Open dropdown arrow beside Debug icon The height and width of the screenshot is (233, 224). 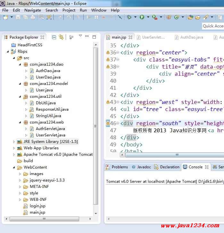pyautogui.click(x=135, y=17)
